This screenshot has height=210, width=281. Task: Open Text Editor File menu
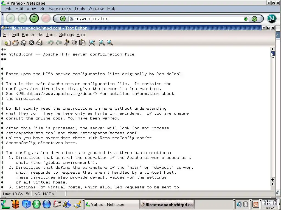(6, 35)
